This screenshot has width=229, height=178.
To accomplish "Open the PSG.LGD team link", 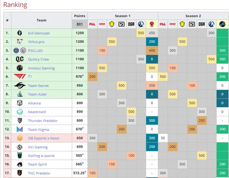I will [35, 51].
